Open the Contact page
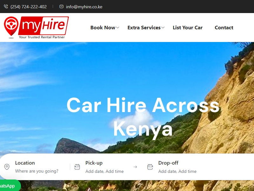 (x=224, y=28)
